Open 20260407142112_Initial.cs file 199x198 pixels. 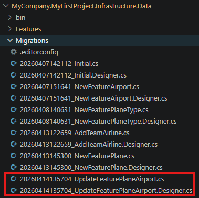(59, 64)
